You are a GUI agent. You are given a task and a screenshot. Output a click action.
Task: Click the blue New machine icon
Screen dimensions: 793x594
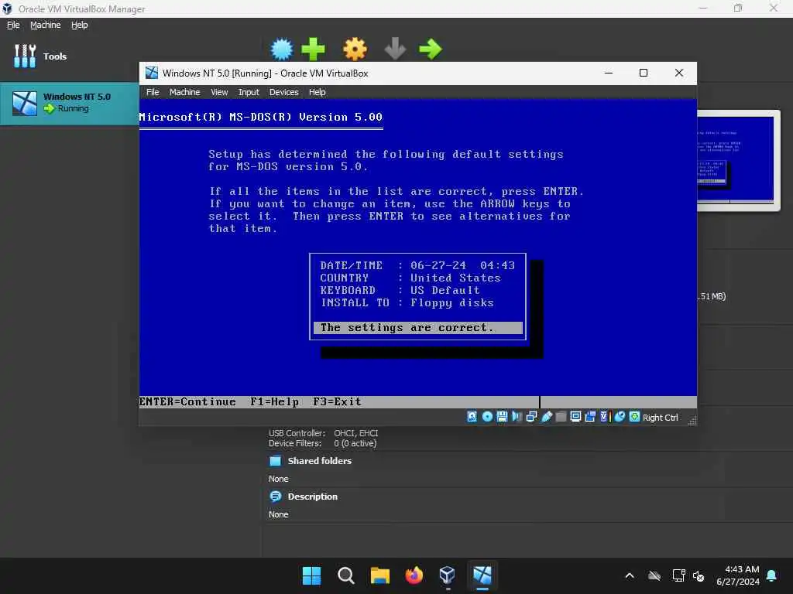pyautogui.click(x=282, y=49)
